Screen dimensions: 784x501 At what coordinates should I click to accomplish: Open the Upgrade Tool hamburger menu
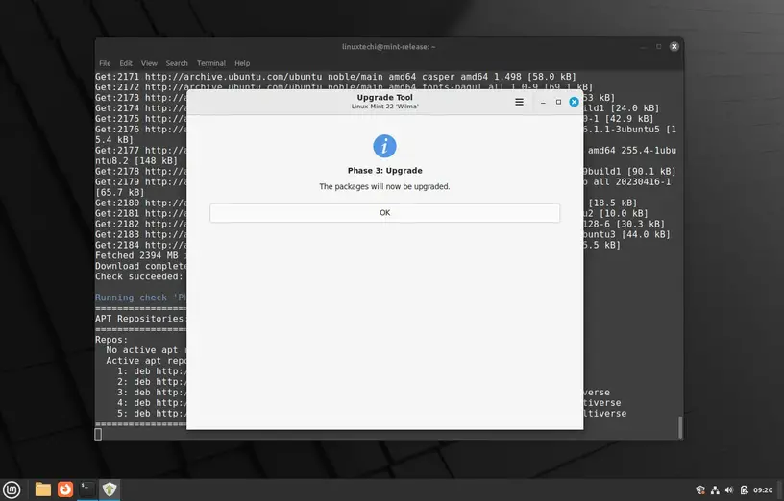point(519,102)
